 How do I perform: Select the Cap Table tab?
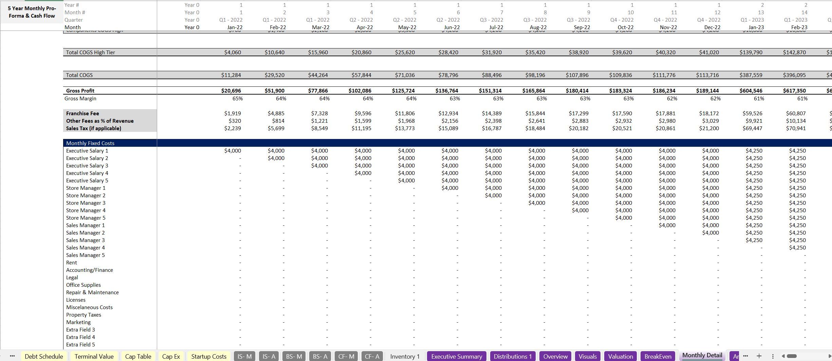[x=138, y=356]
